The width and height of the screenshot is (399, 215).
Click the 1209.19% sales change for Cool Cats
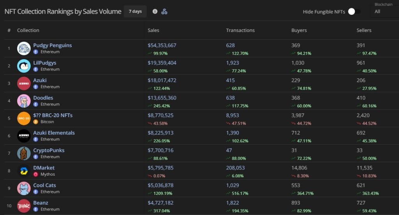pos(162,193)
